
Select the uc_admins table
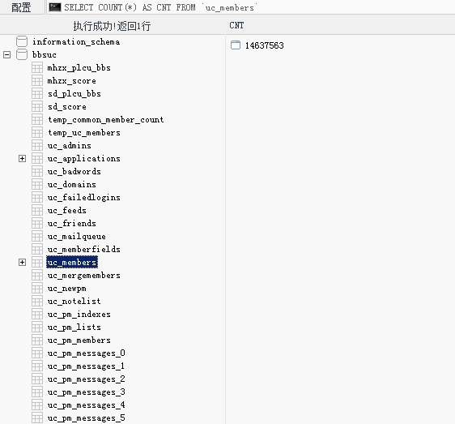[x=70, y=146]
